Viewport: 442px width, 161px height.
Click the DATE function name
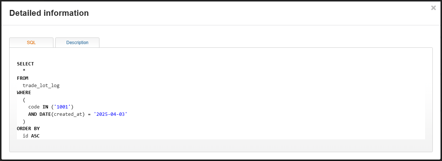(x=45, y=114)
